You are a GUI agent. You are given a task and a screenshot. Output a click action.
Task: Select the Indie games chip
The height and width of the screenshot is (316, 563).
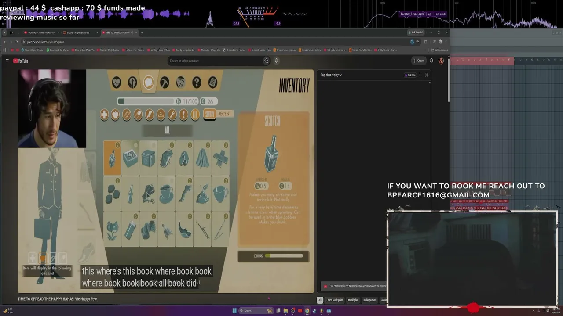tap(370, 300)
